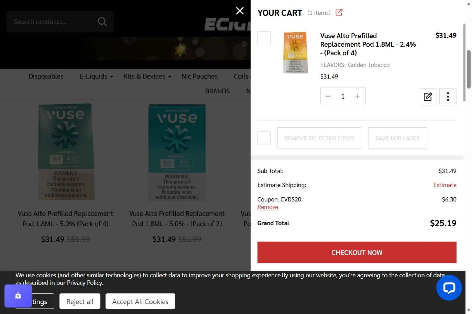
Task: Click the search magnifier icon
Action: [x=102, y=22]
